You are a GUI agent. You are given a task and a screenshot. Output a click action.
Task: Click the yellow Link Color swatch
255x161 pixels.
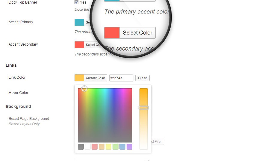pyautogui.click(x=79, y=78)
